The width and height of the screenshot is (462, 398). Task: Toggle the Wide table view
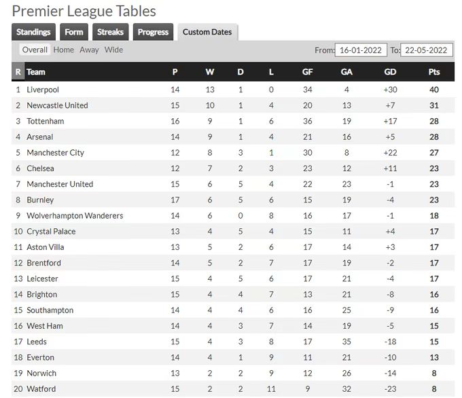(113, 50)
